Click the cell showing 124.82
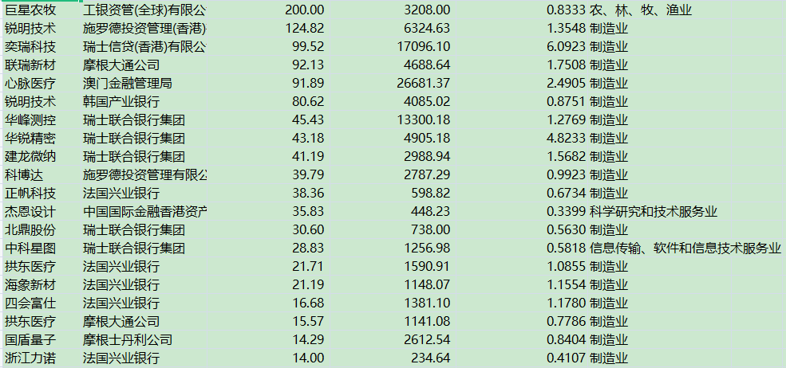Viewport: 786px width, 368px height. click(304, 29)
